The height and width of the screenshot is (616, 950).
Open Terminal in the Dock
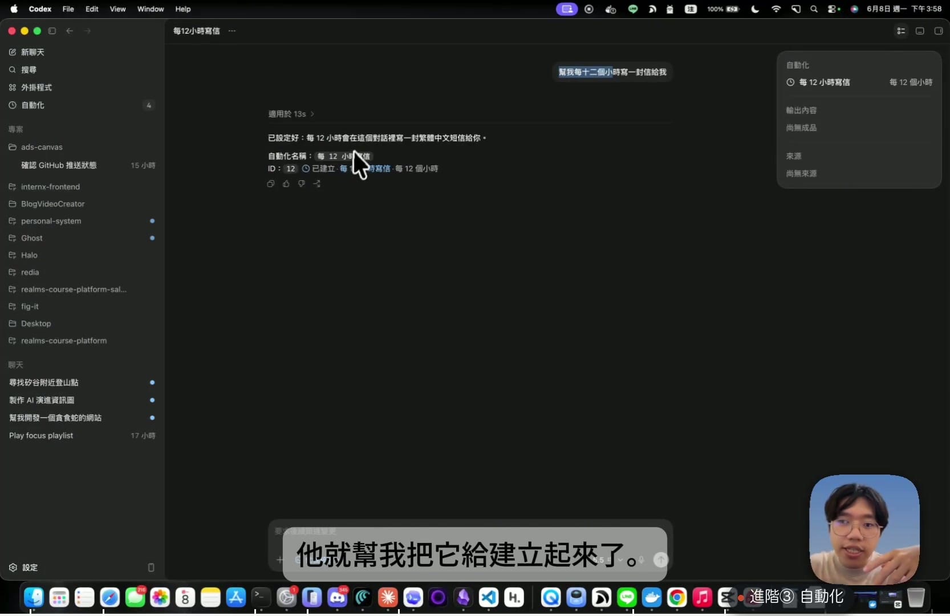[261, 597]
